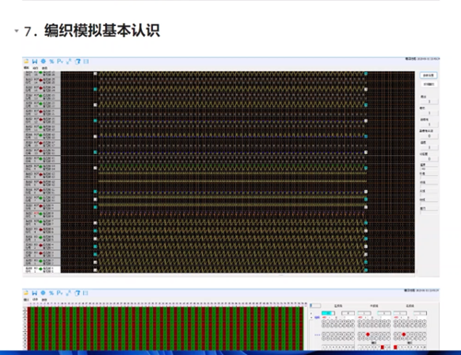Image resolution: width=461 pixels, height=355 pixels.
Task: Toggle the red indicator in the second yarn row
Action: [x=41, y=80]
